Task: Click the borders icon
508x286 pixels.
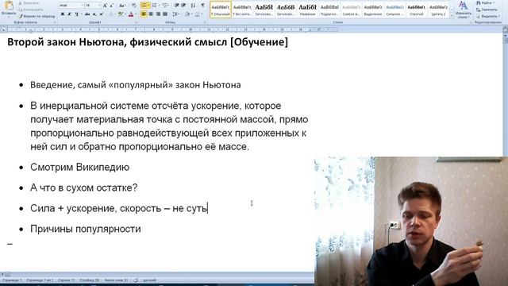Action: [197, 14]
